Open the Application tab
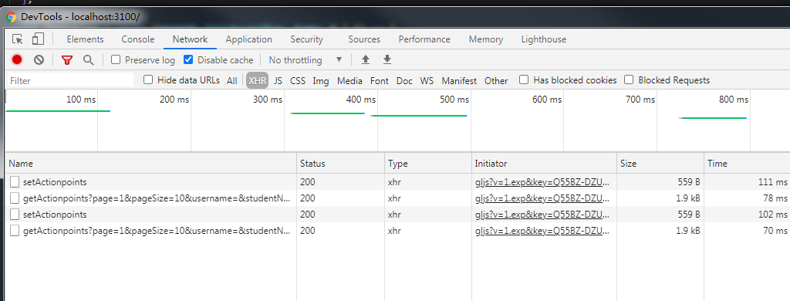This screenshot has width=790, height=301. coord(249,39)
